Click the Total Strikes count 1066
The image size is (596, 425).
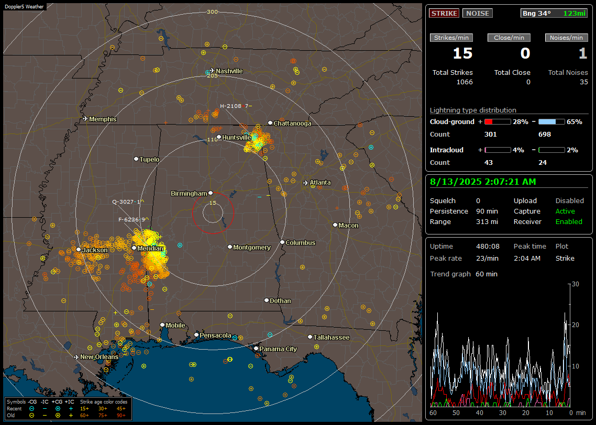point(465,82)
